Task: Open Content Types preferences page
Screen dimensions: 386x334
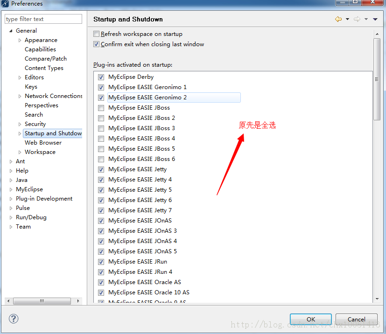Action: (x=44, y=68)
